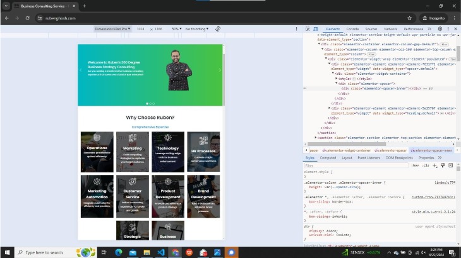Click div.elementor-spacer breadcrumb
461x258 pixels.
point(390,150)
